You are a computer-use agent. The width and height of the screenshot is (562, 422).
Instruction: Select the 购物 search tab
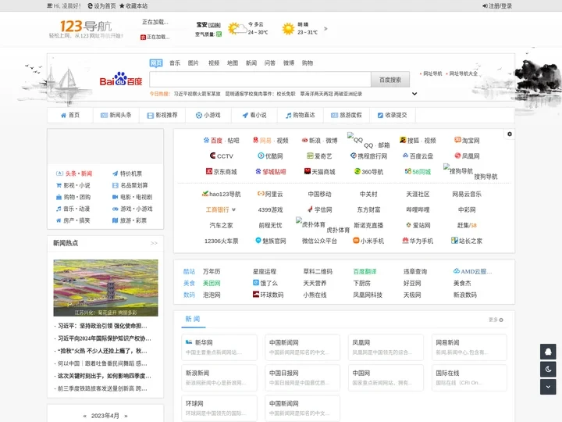tap(308, 63)
